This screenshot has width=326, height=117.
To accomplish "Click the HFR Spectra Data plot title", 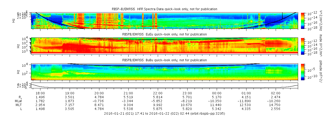I will pos(165,9).
